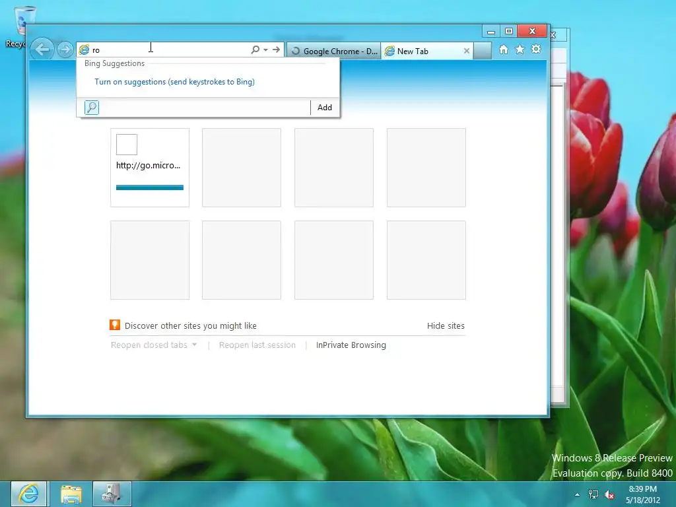Screen dimensions: 676x507
Task: Click the blue activity bar on go.micro tile
Action: pos(150,187)
